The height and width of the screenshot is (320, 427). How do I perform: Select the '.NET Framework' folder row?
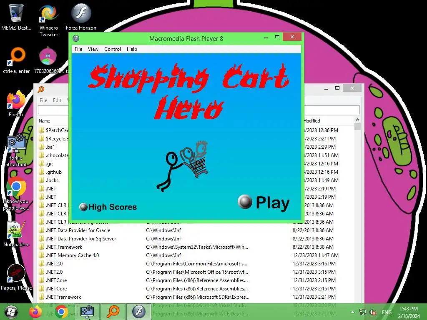196,247
